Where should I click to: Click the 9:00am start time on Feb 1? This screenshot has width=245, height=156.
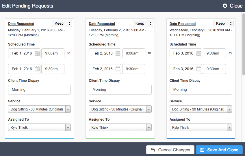coord(53,53)
